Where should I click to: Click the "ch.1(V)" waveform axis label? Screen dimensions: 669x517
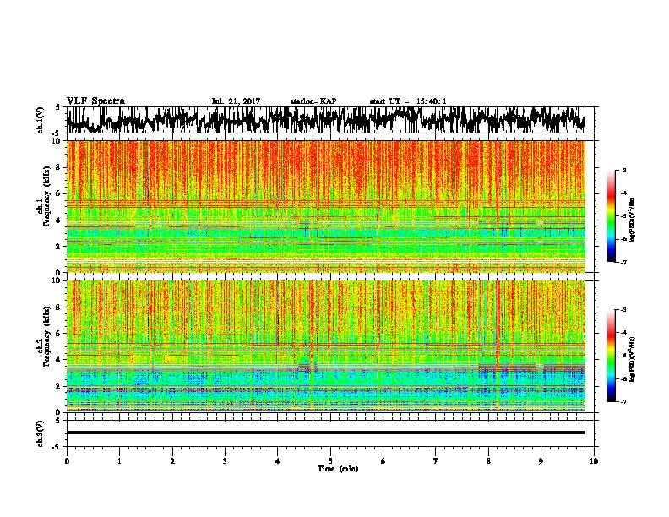(41, 120)
